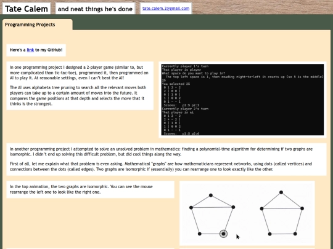Select the black terminal game screenshot
The width and height of the screenshot is (333, 249).
click(242, 100)
